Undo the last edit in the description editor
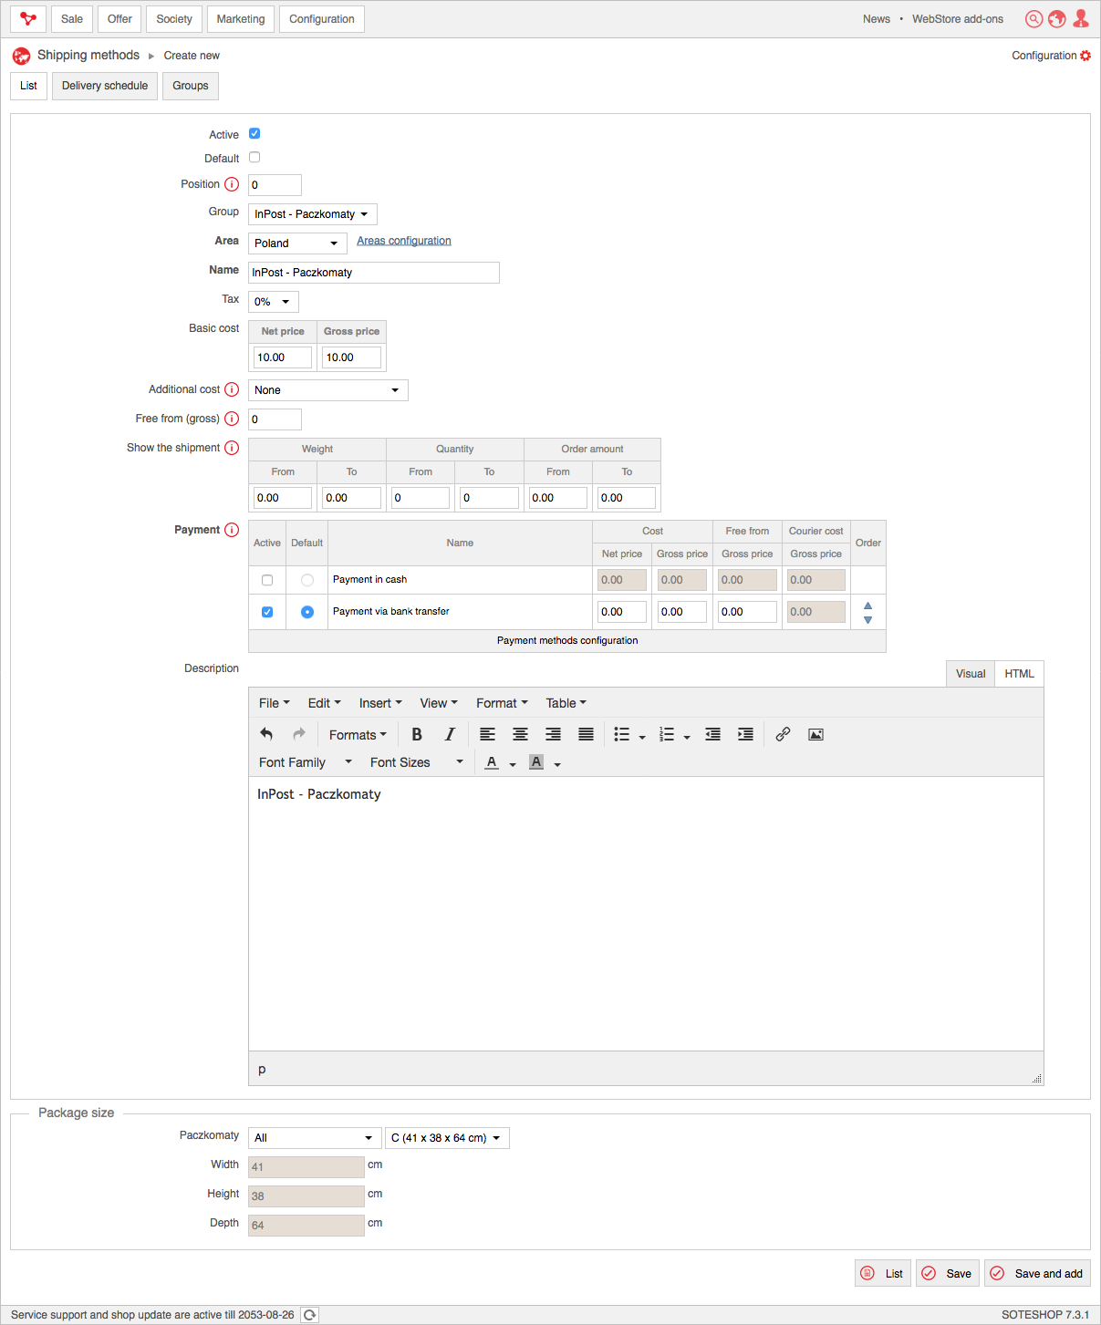The width and height of the screenshot is (1101, 1325). (266, 734)
